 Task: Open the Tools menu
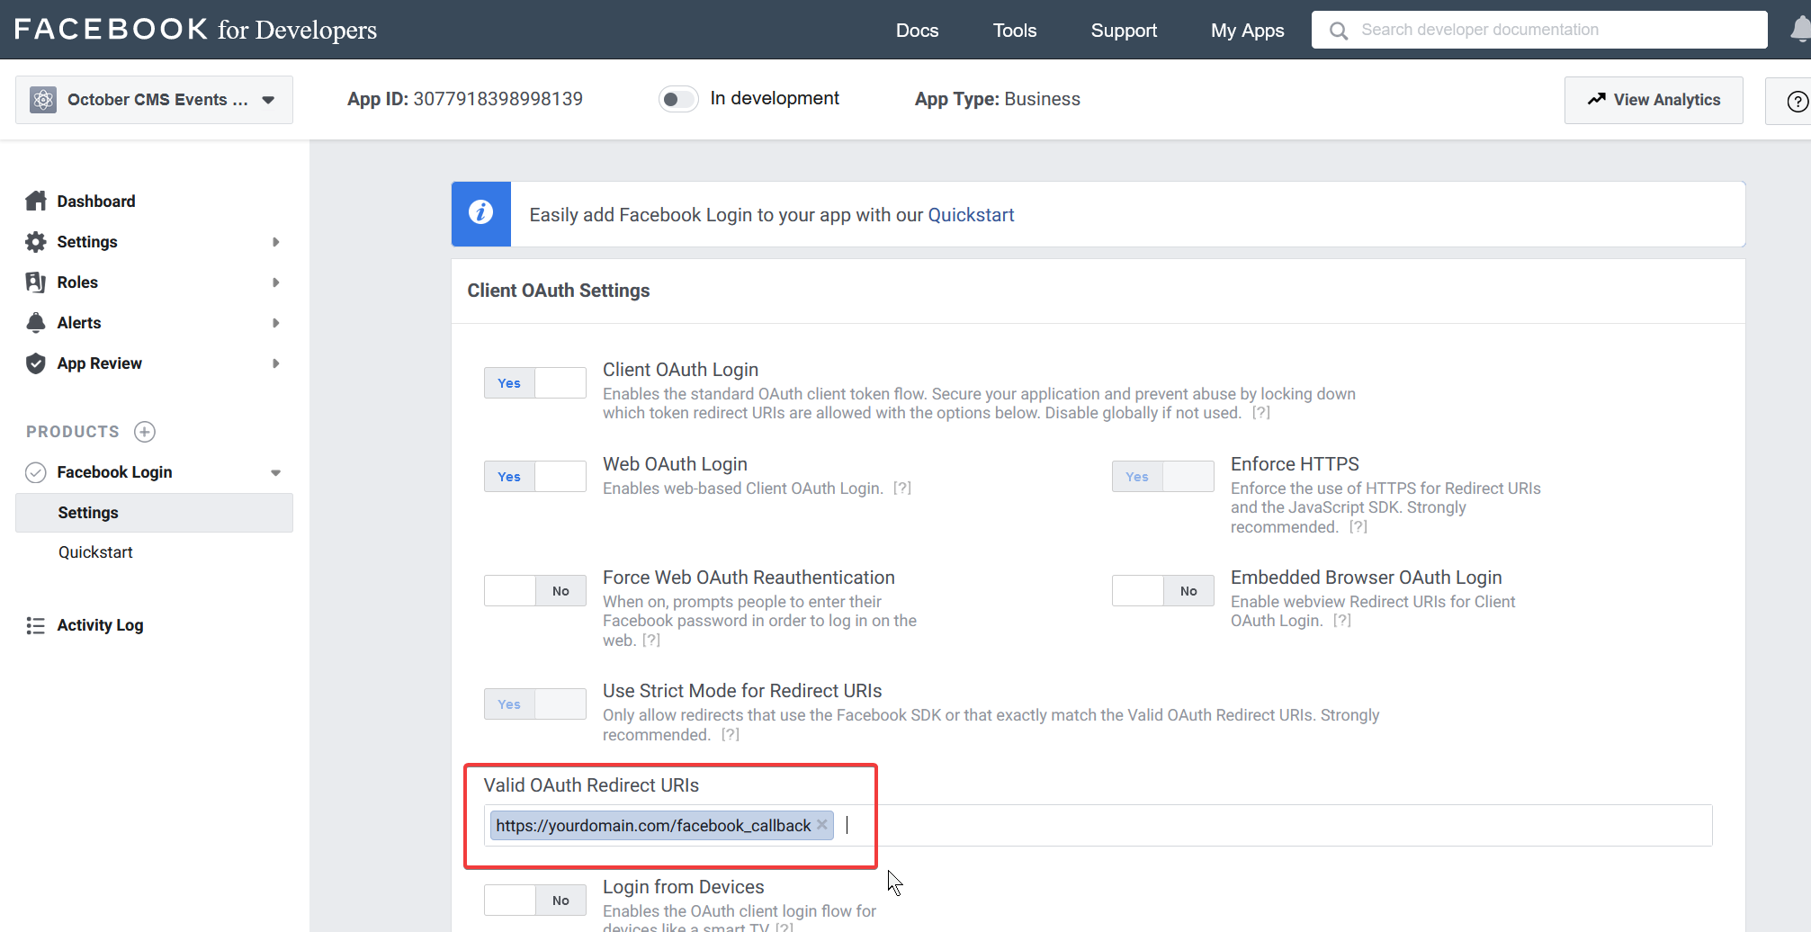pos(1015,31)
